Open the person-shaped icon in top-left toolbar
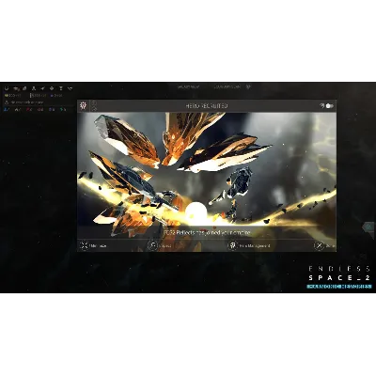 coord(34,88)
